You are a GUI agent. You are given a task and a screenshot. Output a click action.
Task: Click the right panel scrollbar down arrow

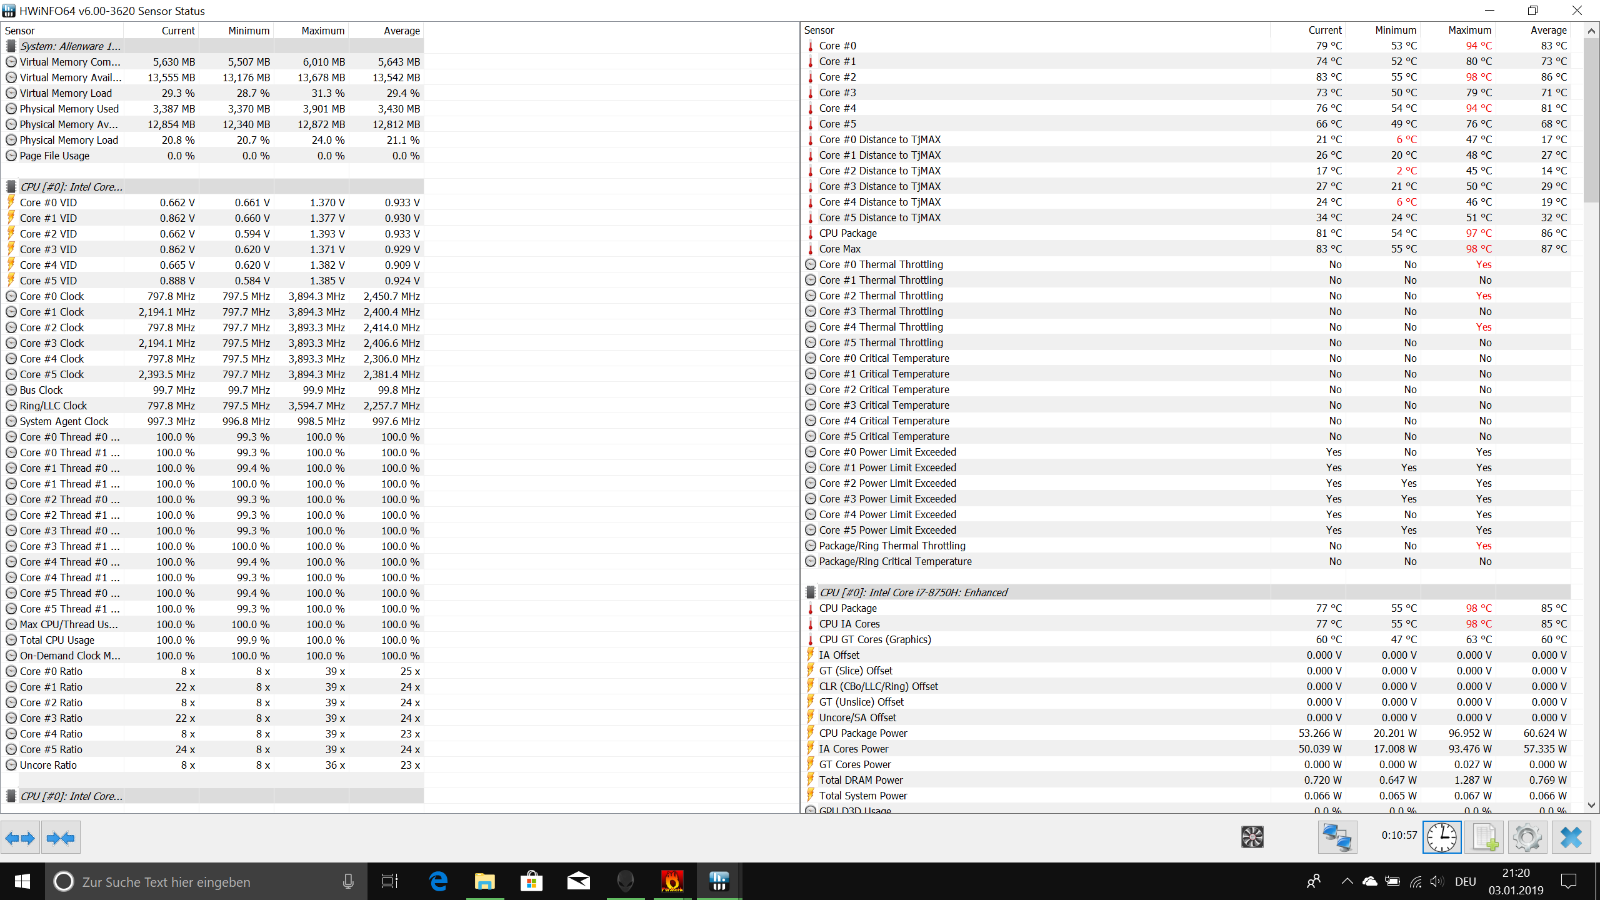[1592, 805]
